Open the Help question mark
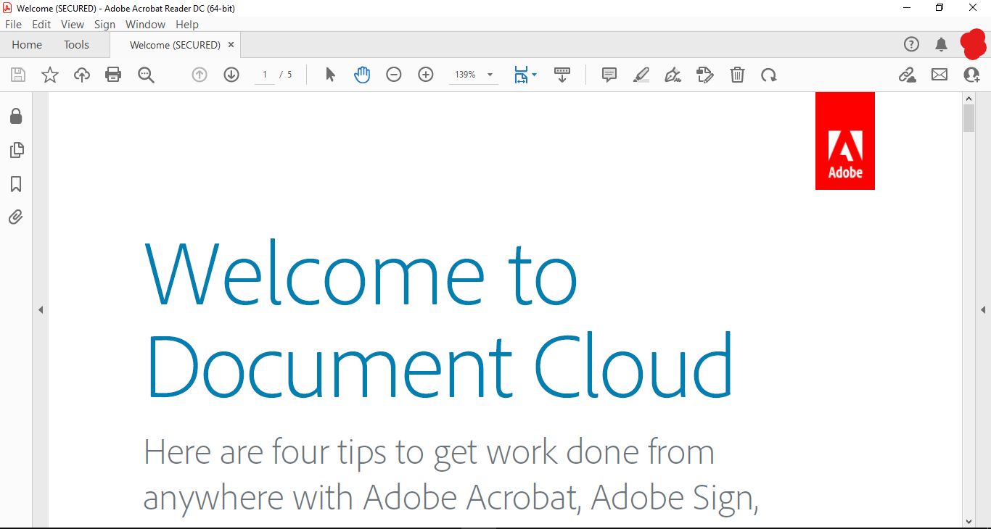Viewport: 991px width, 529px height. point(911,44)
